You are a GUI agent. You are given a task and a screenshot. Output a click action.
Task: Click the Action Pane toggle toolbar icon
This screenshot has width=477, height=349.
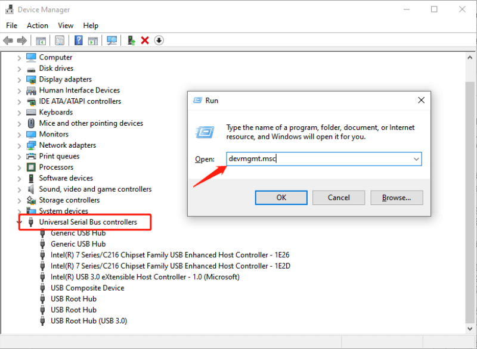[93, 40]
